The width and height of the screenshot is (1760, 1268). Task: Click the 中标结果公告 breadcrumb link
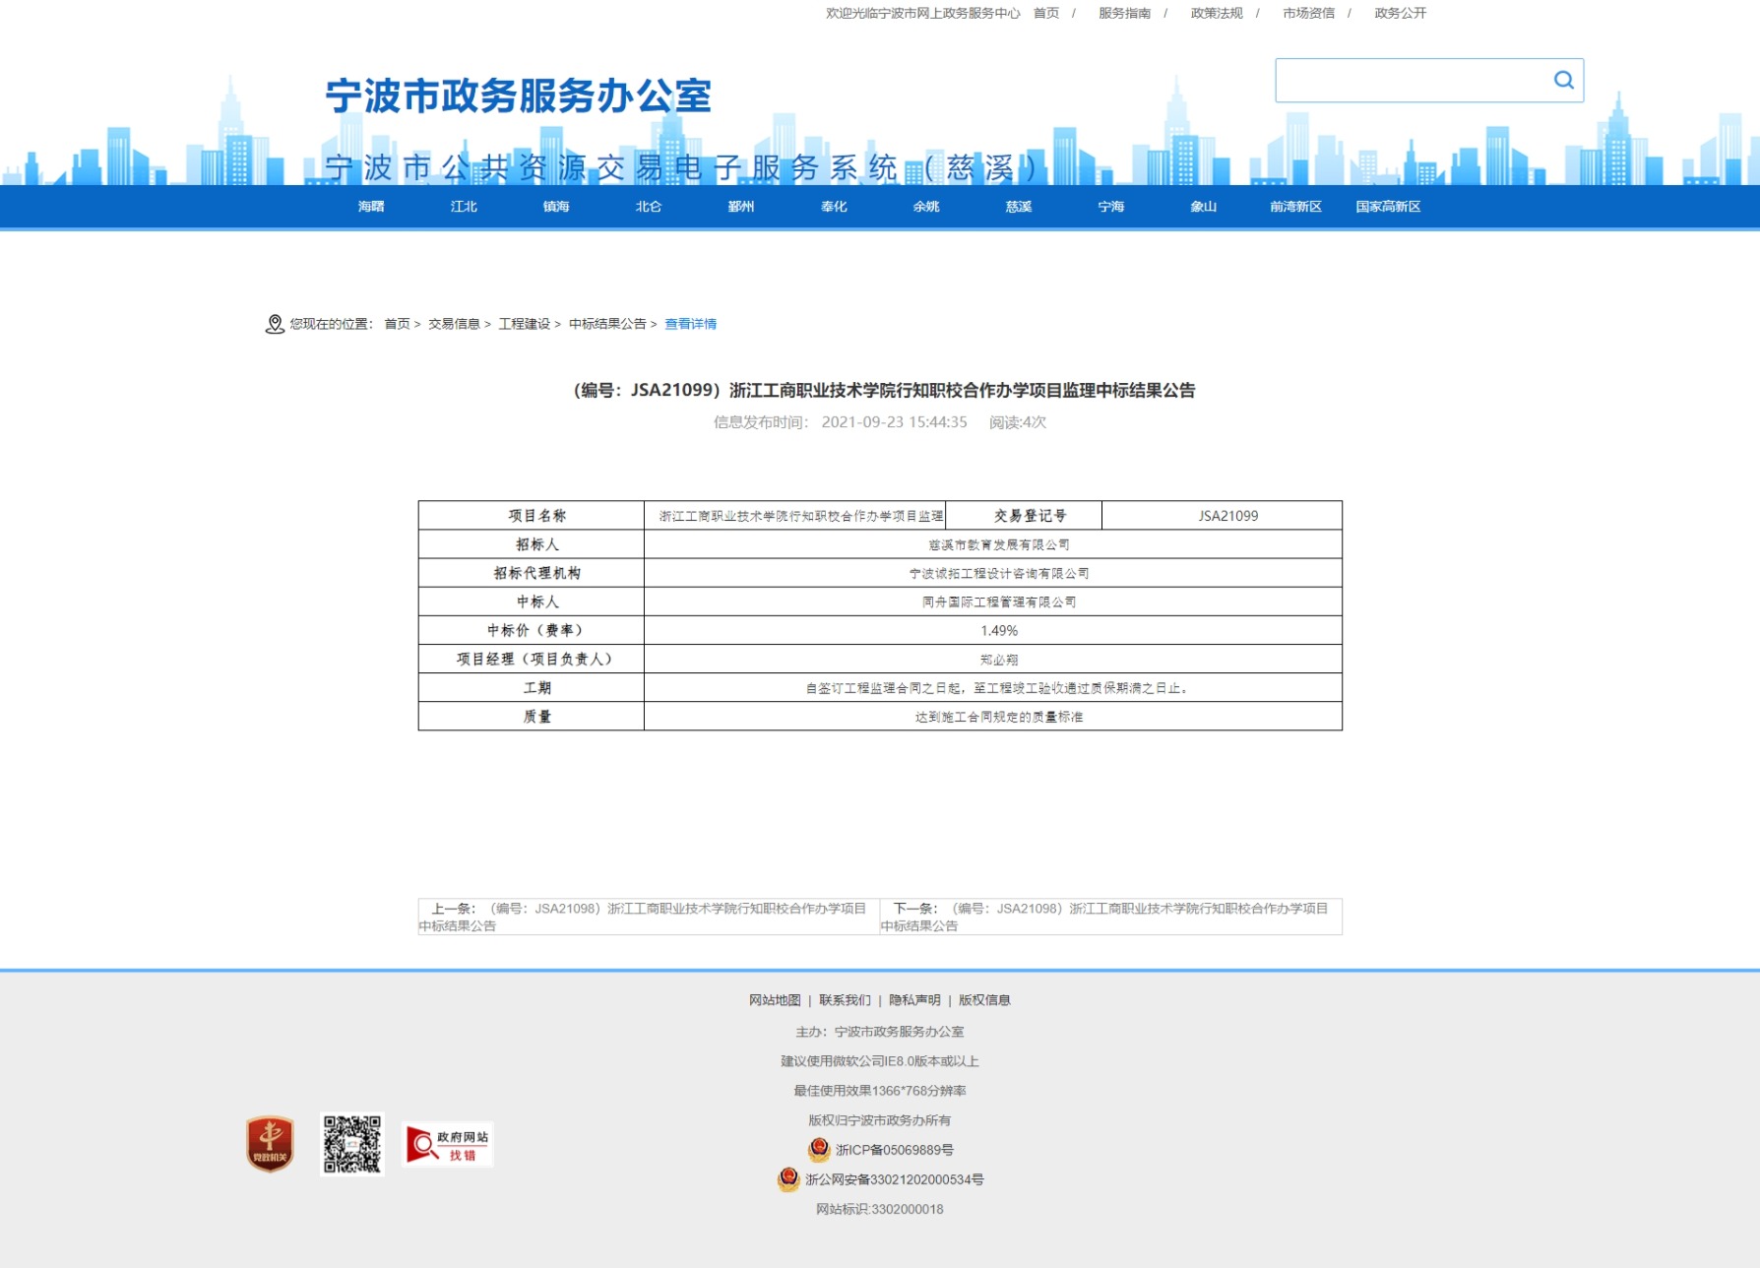point(607,324)
